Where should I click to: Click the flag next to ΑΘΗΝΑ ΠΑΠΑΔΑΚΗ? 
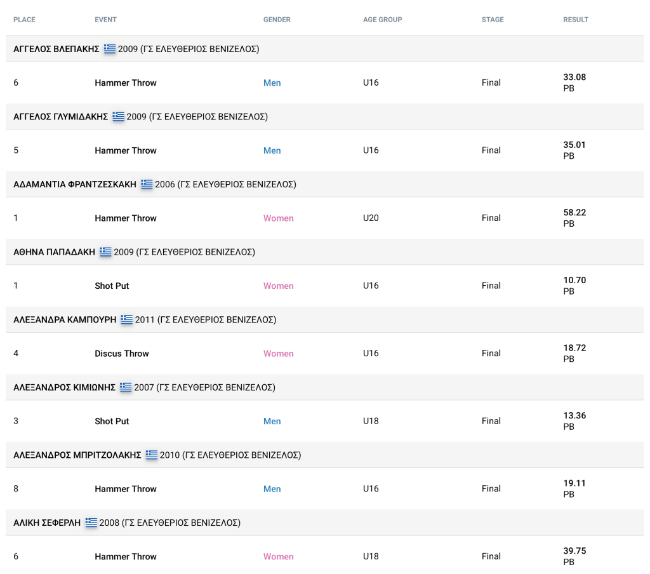(105, 252)
